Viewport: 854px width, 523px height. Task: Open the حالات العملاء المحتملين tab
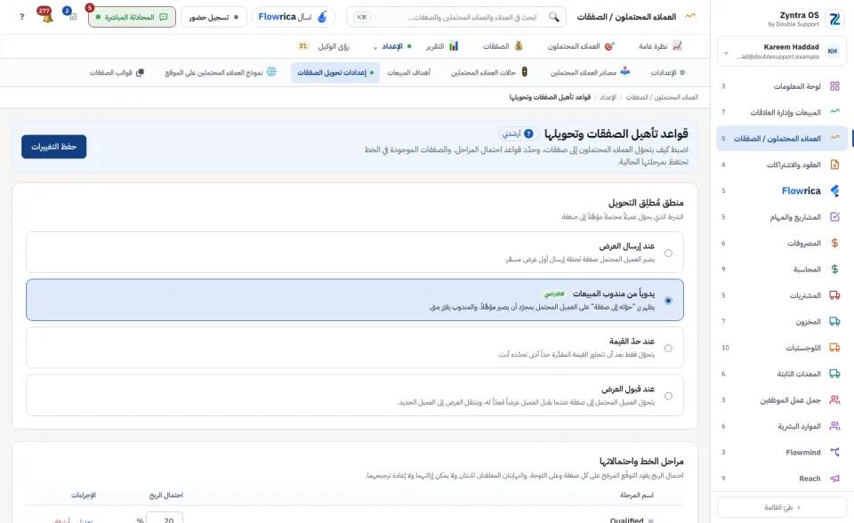pyautogui.click(x=489, y=72)
